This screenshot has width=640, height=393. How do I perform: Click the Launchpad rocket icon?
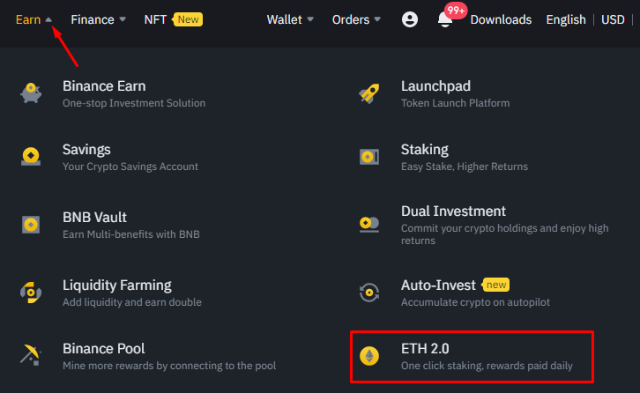tap(369, 93)
